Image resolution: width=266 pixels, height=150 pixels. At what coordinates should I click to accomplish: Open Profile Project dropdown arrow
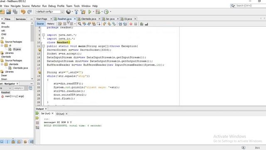[x=111, y=12]
